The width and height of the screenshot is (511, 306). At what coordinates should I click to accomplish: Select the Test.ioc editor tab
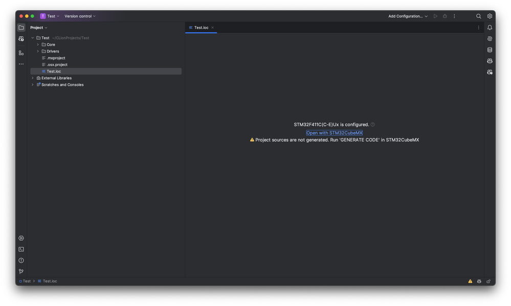(x=201, y=28)
